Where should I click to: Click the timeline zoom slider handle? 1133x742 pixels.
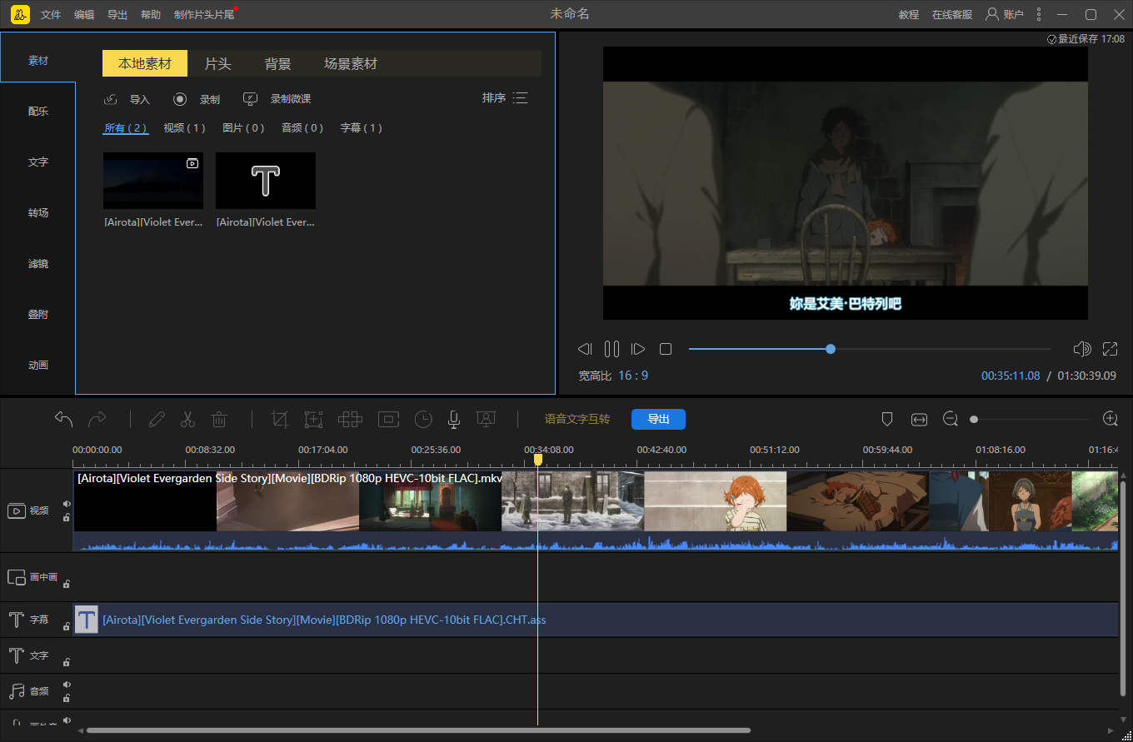point(974,419)
